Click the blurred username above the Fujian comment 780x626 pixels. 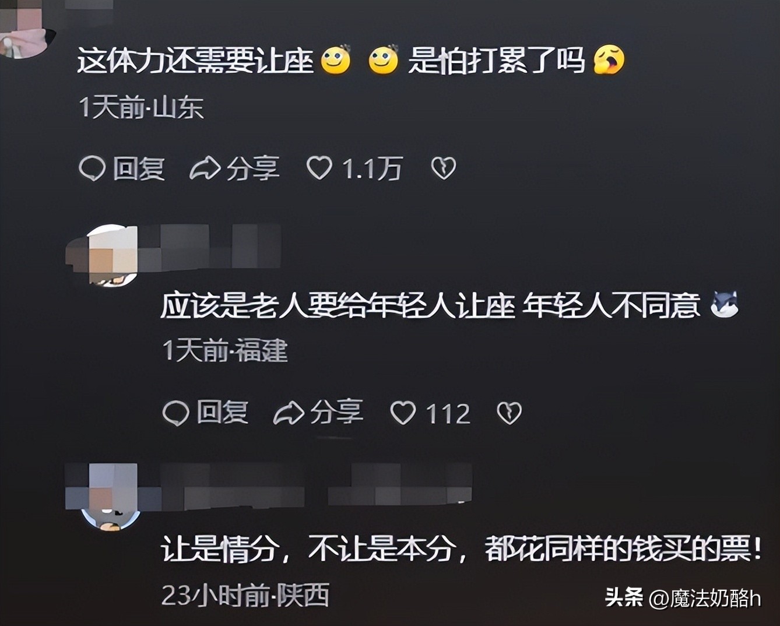(210, 247)
